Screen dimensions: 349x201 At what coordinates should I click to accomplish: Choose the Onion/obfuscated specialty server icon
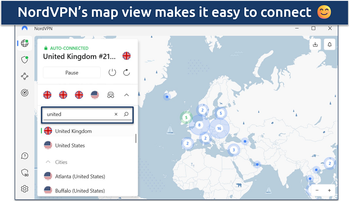point(110,95)
